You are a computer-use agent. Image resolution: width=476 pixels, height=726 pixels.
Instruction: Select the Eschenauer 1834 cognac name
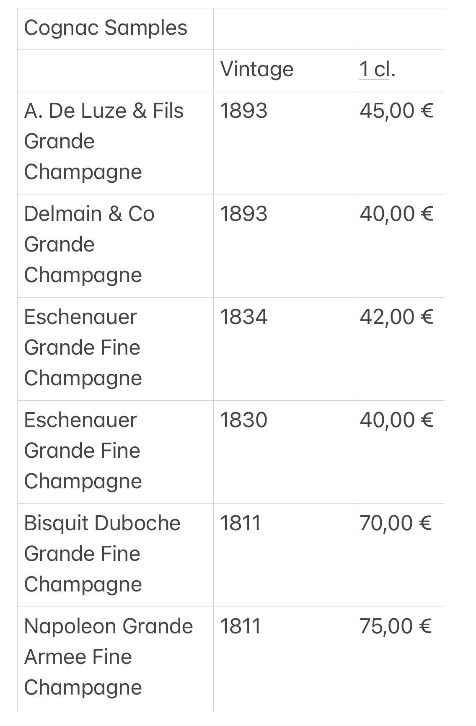(83, 348)
